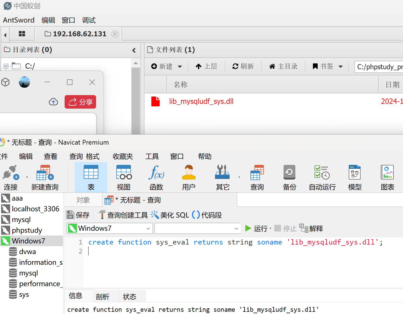Image resolution: width=403 pixels, height=314 pixels.
Task: Open the round profile avatar
Action: coord(24,82)
